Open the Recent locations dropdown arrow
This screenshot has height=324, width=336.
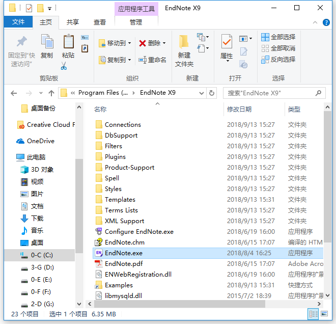click(41, 93)
